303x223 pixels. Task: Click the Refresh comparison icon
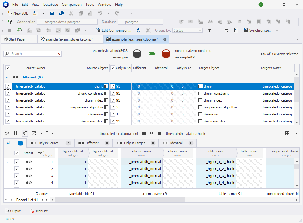[138, 30]
